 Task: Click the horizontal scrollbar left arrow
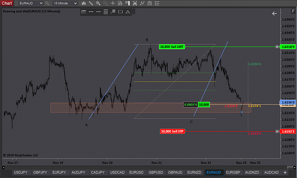(3, 168)
